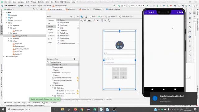Run the app with the green play button
199x112 pixels.
[147, 6]
